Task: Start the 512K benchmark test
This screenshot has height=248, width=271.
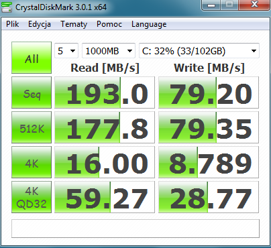Action: point(32,127)
